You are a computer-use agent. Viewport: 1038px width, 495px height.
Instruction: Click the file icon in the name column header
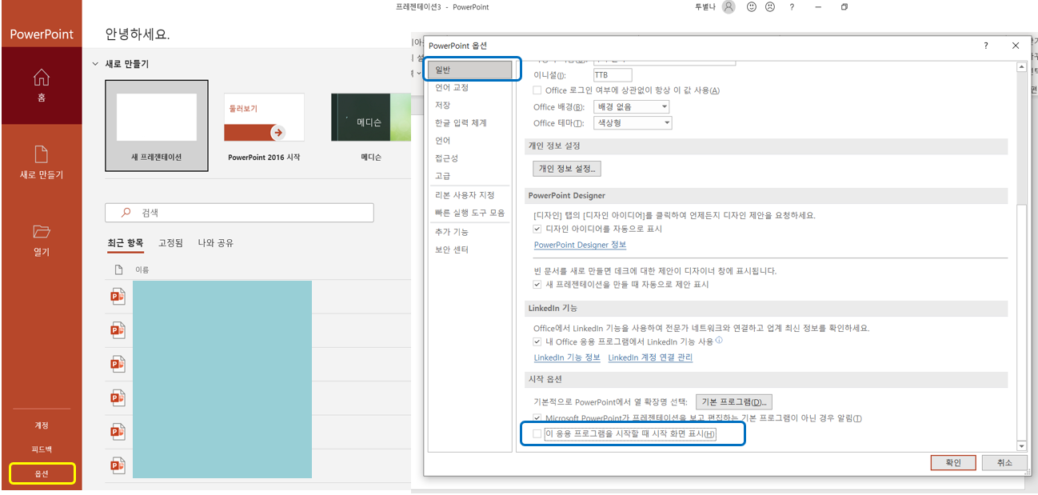click(x=118, y=269)
